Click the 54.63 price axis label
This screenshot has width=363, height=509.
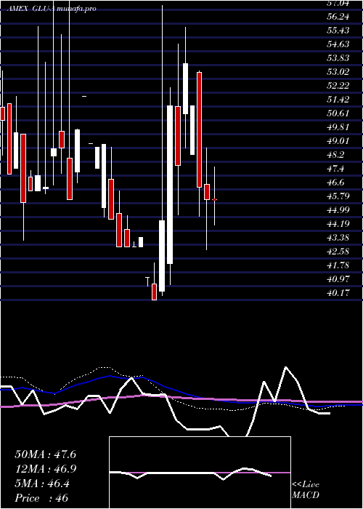(x=338, y=44)
